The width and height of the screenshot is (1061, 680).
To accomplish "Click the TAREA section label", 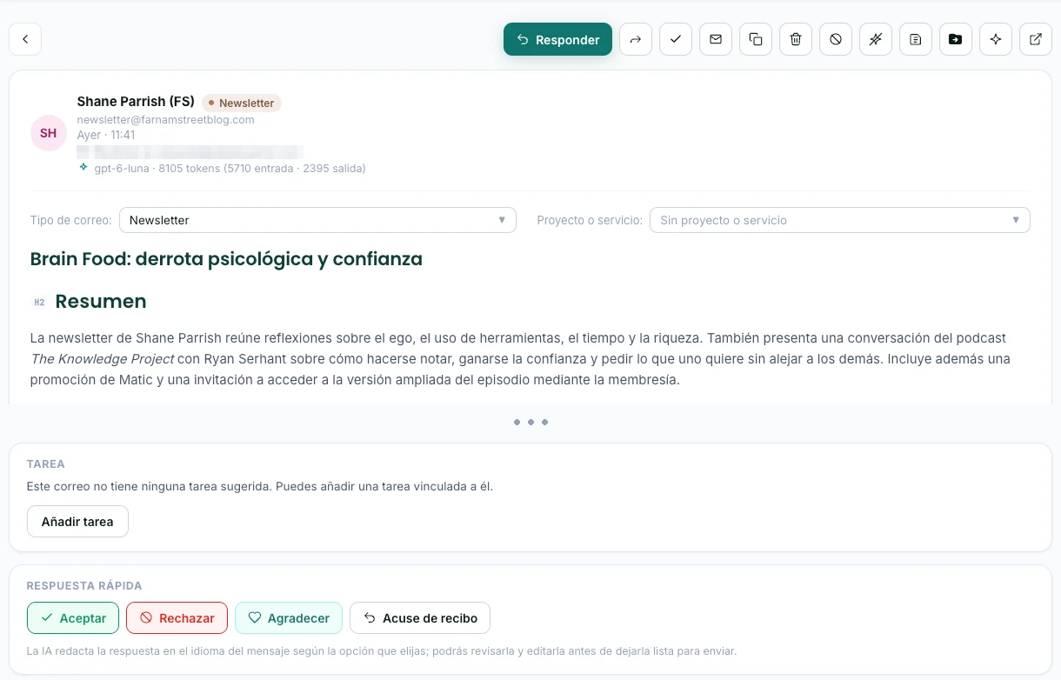I will 46,464.
